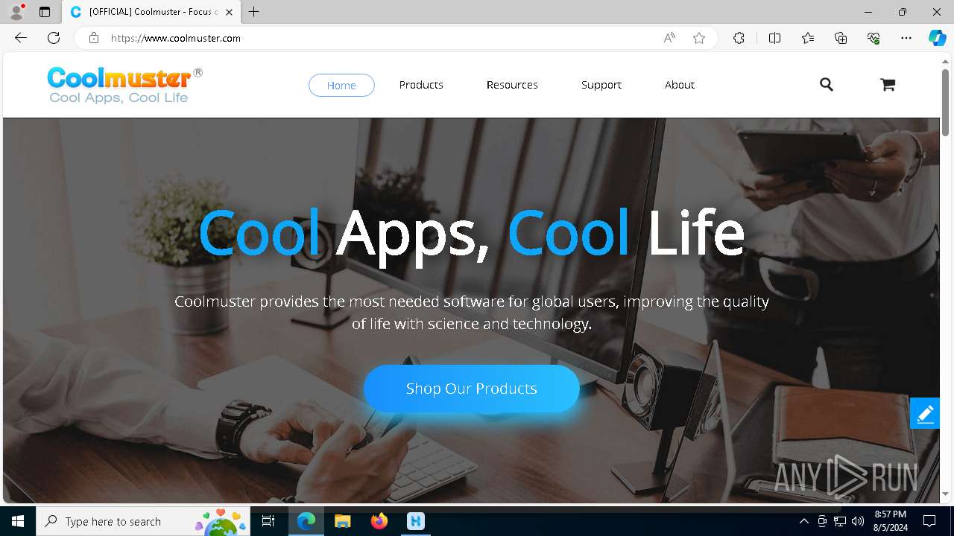Open the shopping cart icon
This screenshot has width=954, height=536.
tap(887, 85)
